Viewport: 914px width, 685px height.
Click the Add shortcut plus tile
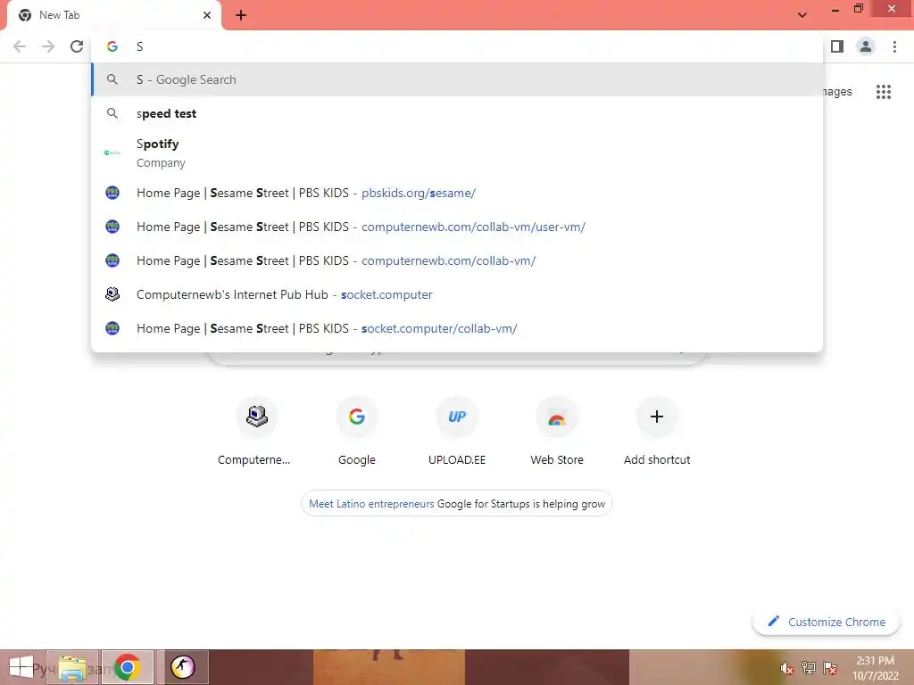click(657, 432)
